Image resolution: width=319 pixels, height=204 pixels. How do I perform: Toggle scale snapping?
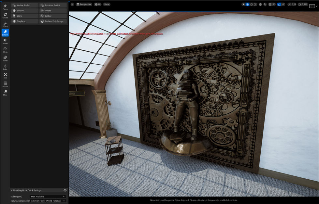[x=289, y=4]
